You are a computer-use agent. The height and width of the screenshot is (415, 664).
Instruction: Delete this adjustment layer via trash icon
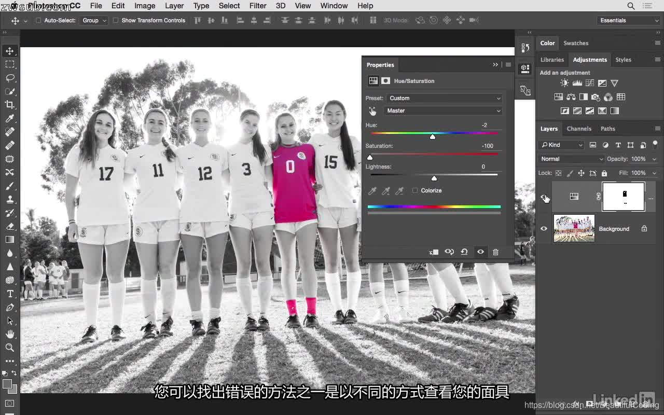coord(495,252)
